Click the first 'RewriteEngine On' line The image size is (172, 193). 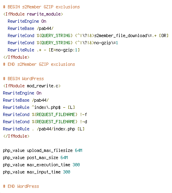(x=27, y=21)
